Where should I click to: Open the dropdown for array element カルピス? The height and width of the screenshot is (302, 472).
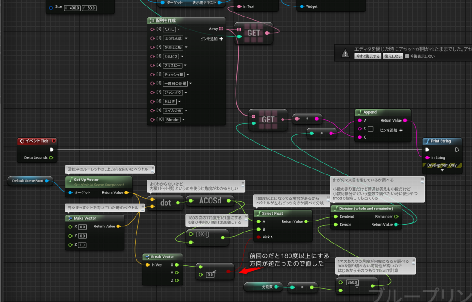point(182,57)
